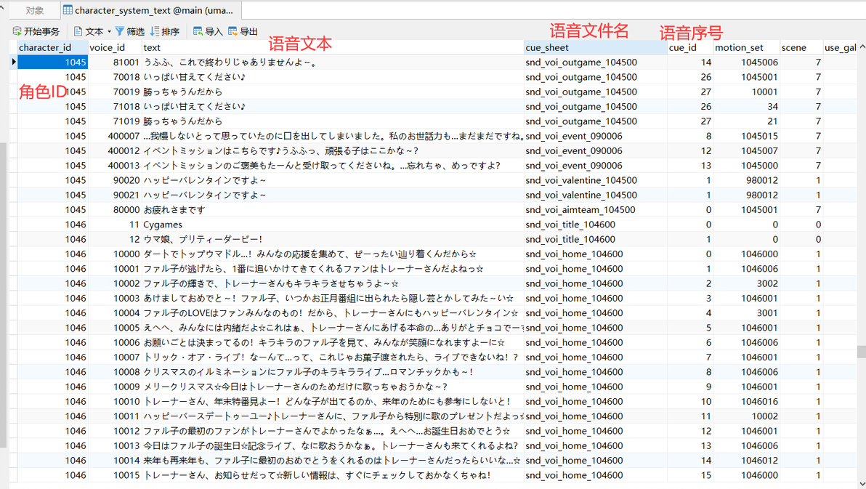The width and height of the screenshot is (866, 489).
Task: Select voice_id cell 400007
Action: pyautogui.click(x=115, y=136)
